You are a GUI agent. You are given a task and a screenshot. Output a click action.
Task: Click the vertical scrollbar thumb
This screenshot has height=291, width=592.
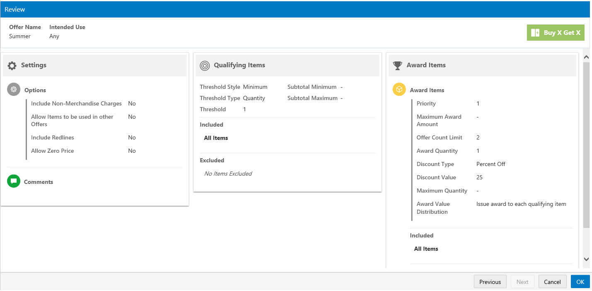coord(586,145)
